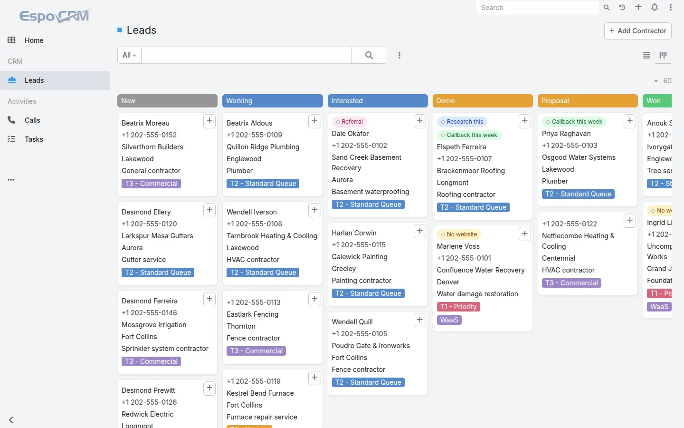Open last viewed history icon
Viewport: 684px width, 428px height.
[x=622, y=8]
